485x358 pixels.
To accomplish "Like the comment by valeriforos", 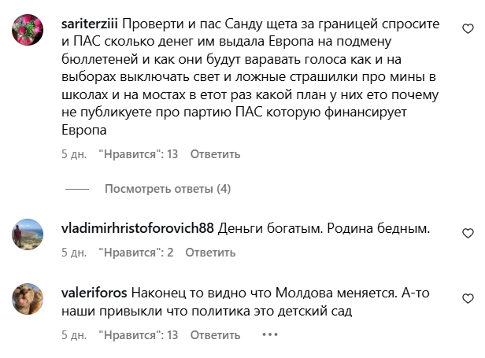I will click(468, 297).
